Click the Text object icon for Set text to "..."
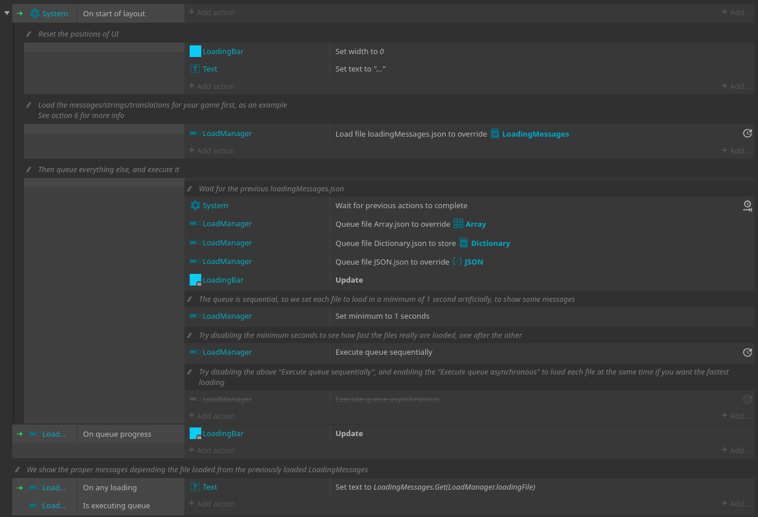Viewport: 758px width, 517px height. (x=195, y=69)
